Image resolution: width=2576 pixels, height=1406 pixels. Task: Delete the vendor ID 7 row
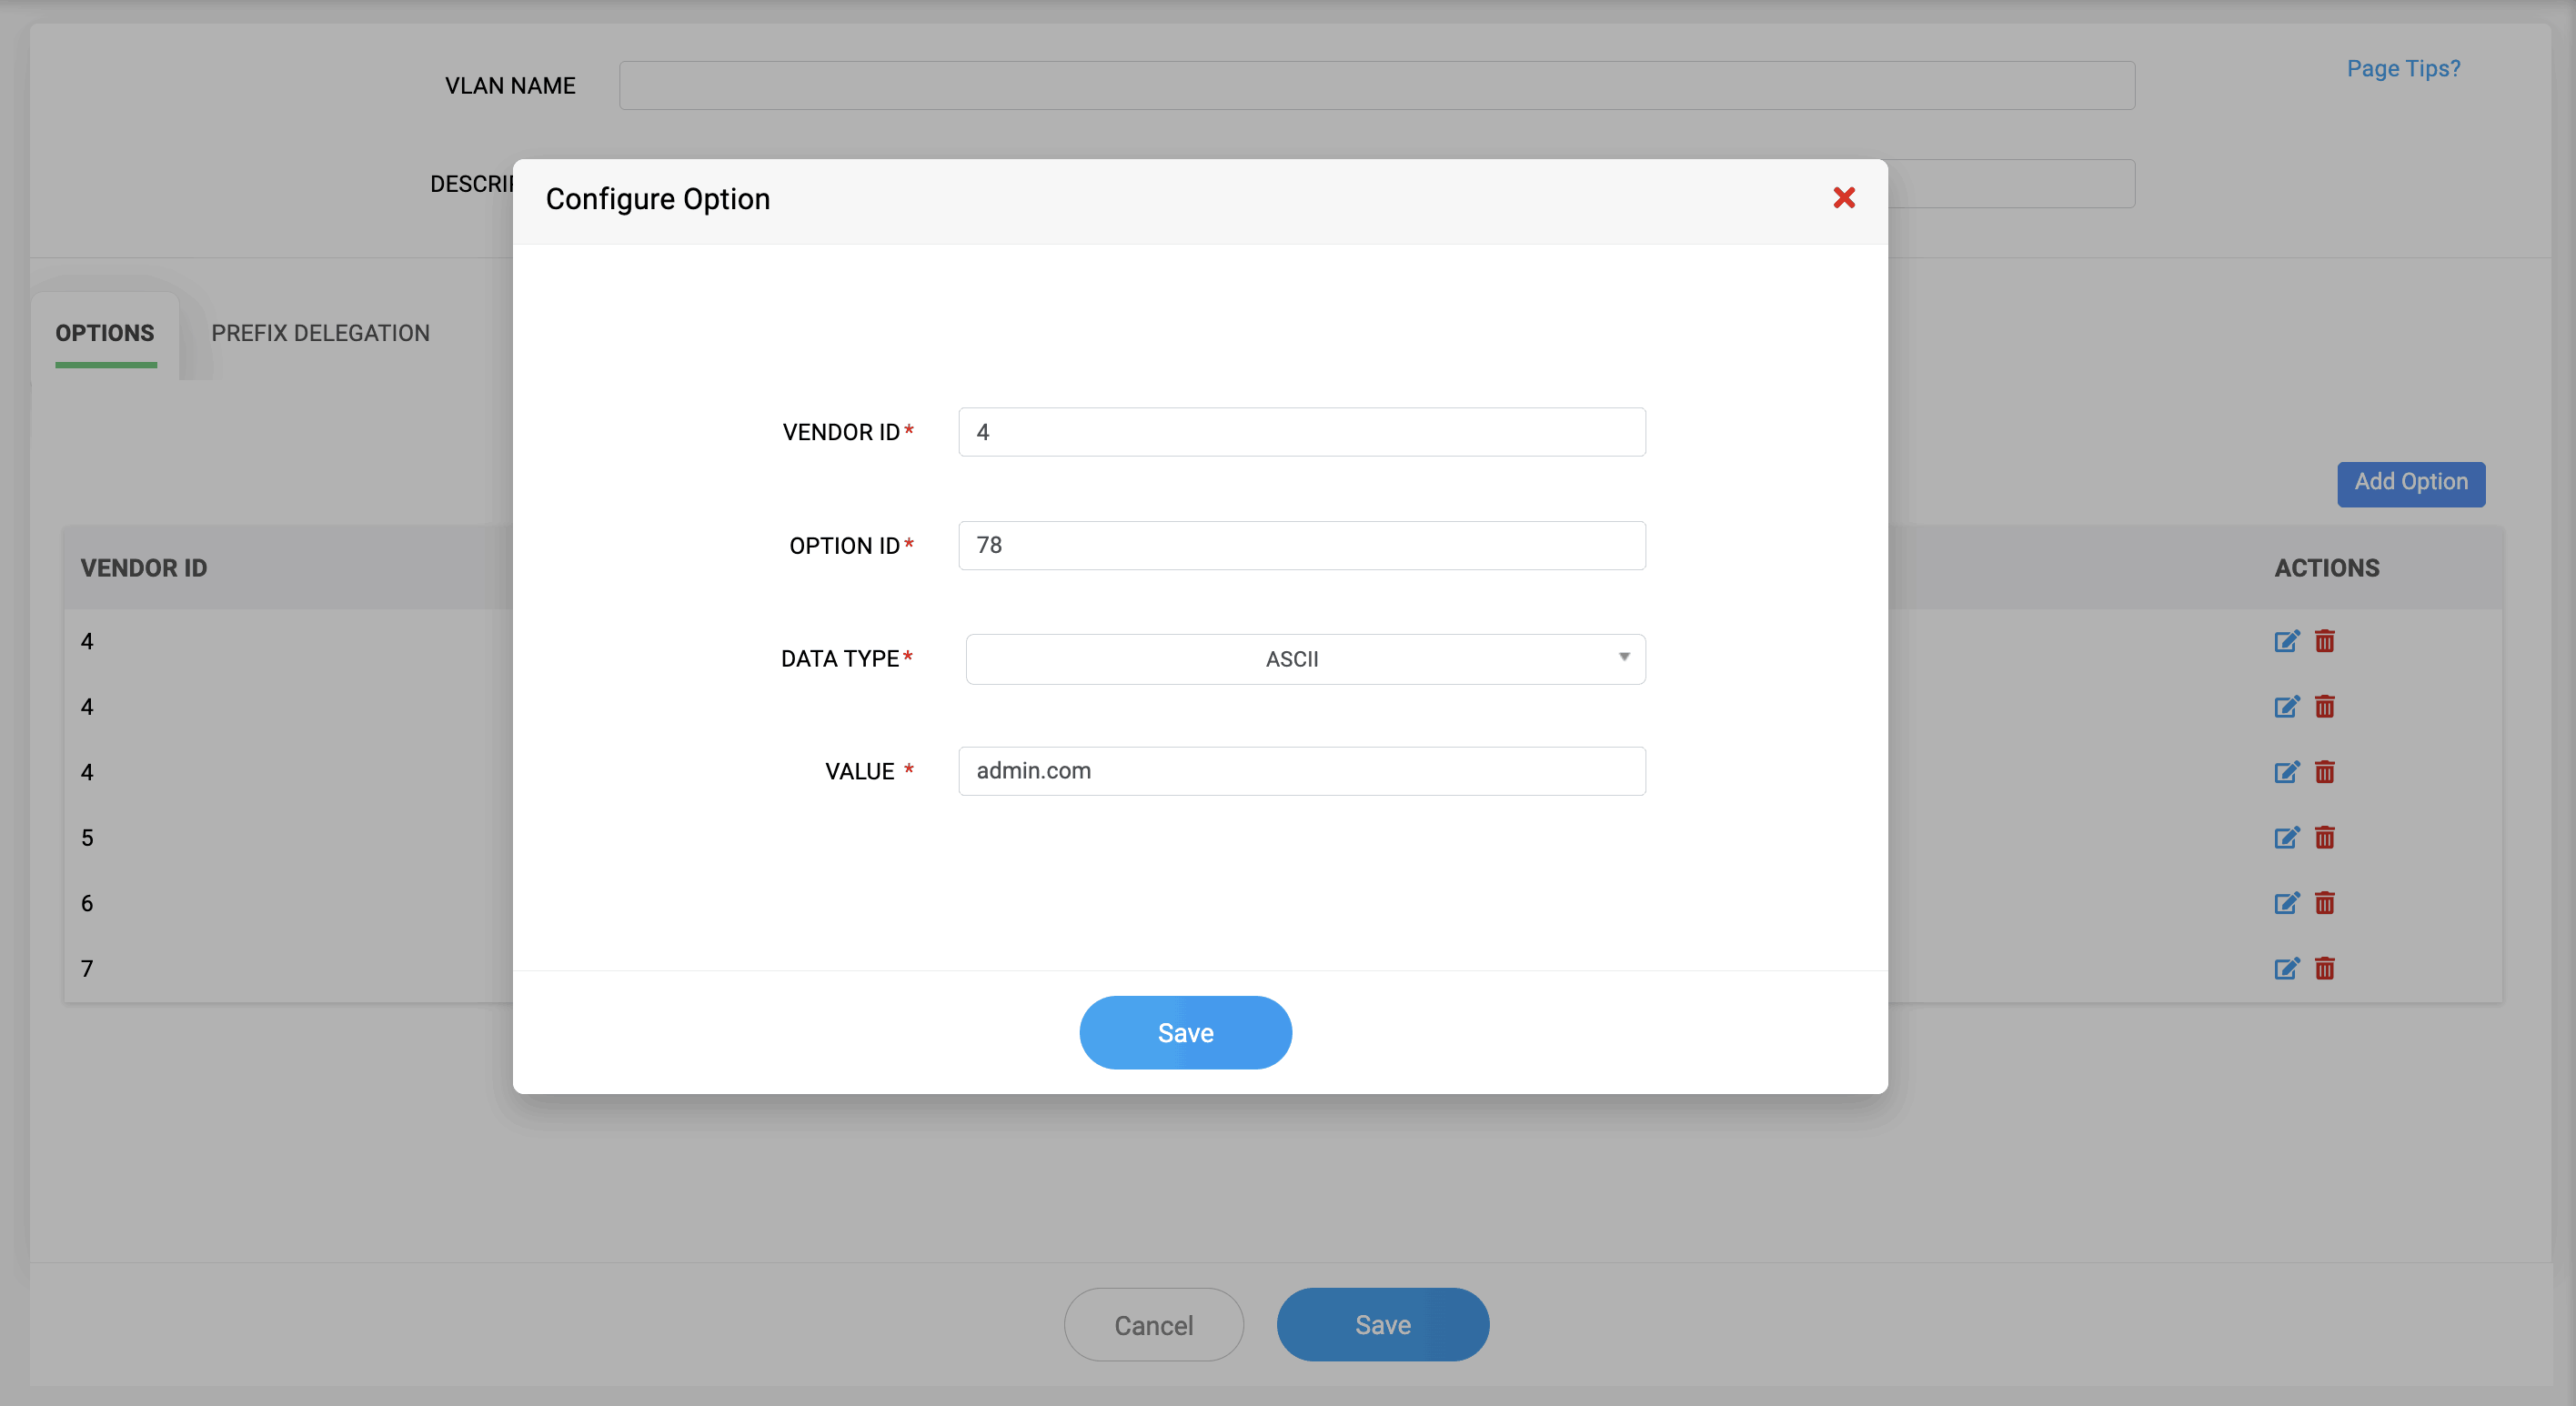[x=2324, y=968]
